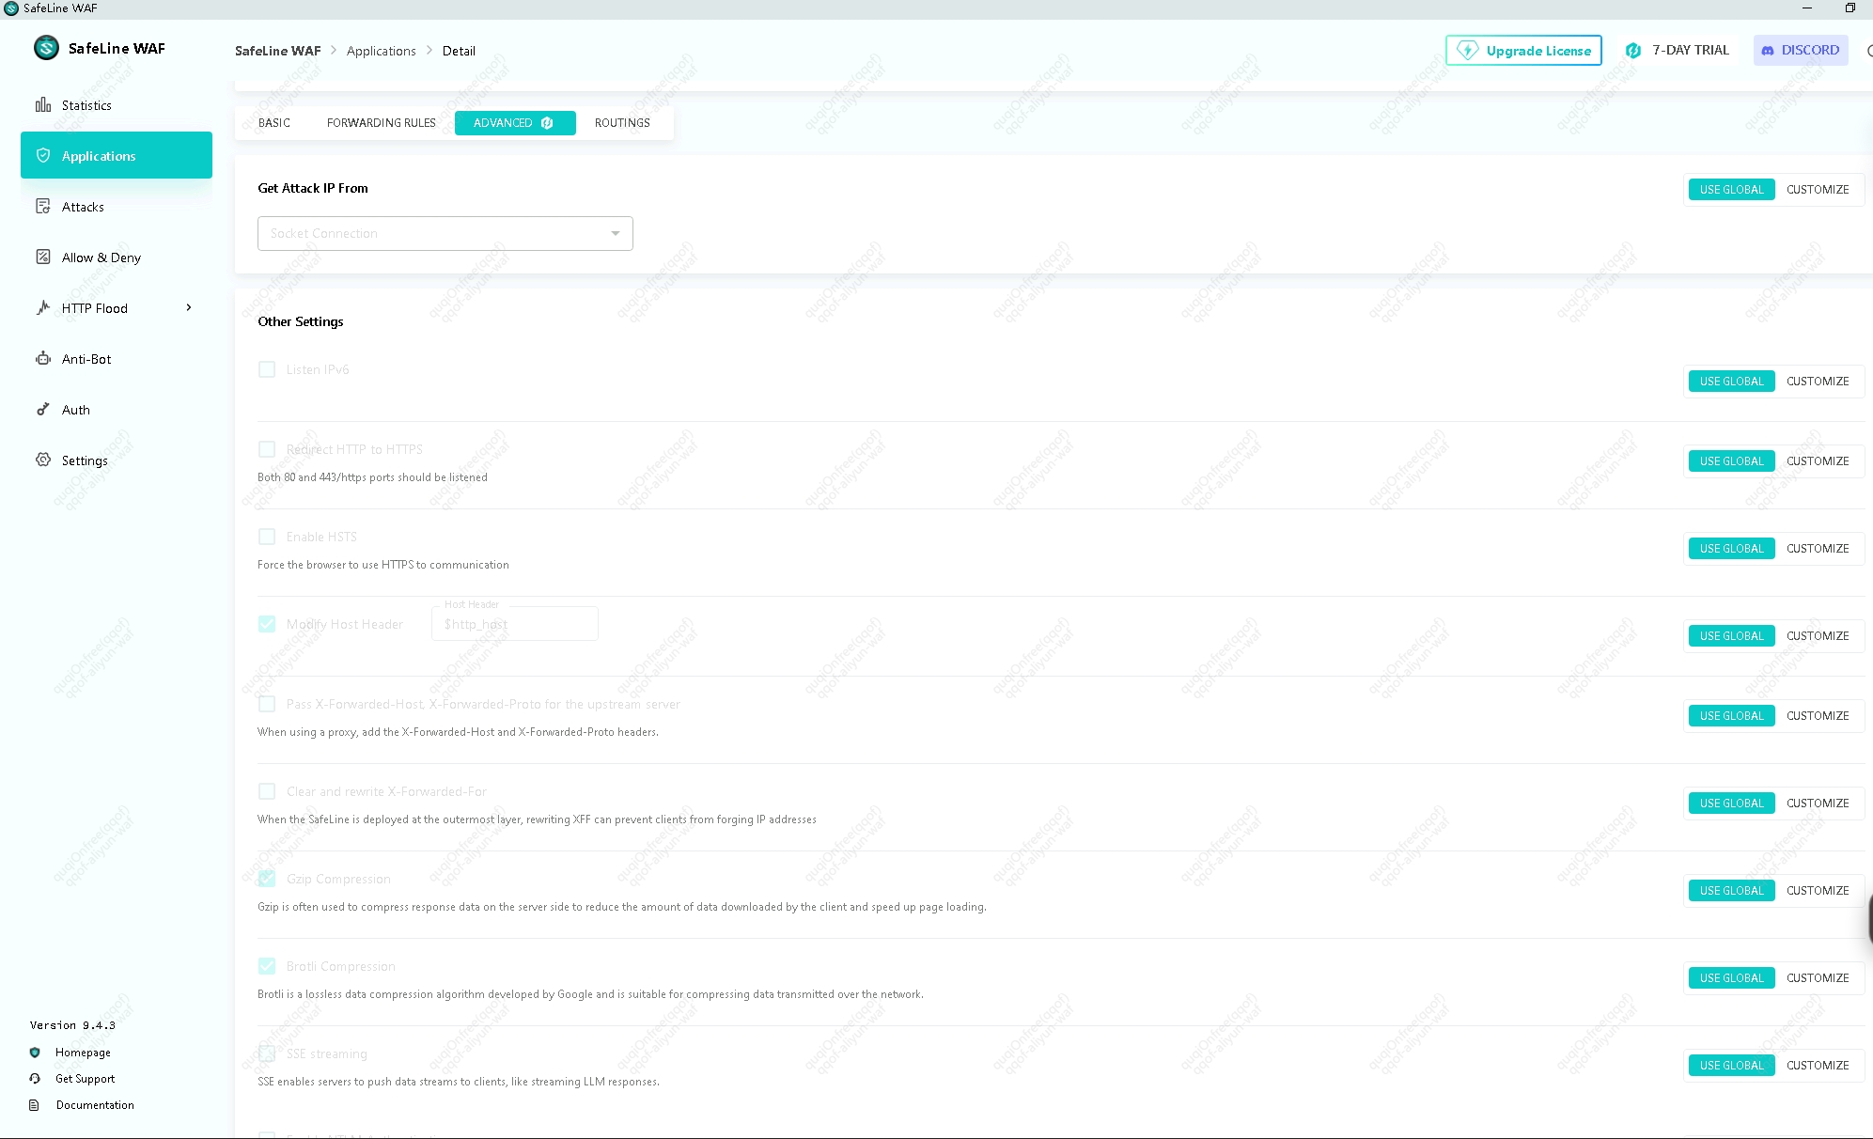Click the Settings gear icon
Image resolution: width=1873 pixels, height=1139 pixels.
[43, 460]
